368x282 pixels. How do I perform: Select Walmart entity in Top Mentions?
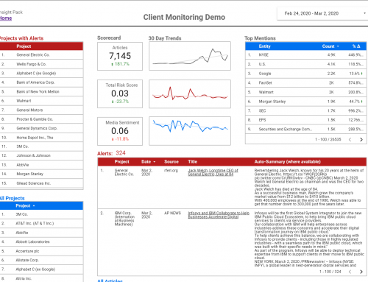tap(305, 92)
